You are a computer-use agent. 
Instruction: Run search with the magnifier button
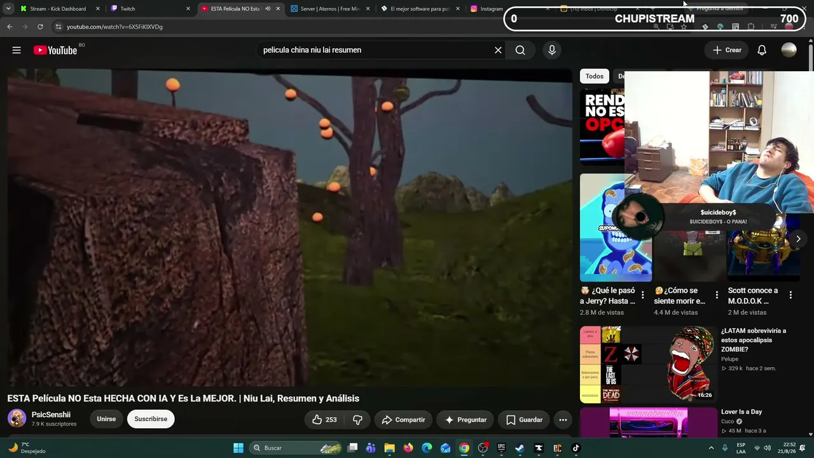click(520, 50)
